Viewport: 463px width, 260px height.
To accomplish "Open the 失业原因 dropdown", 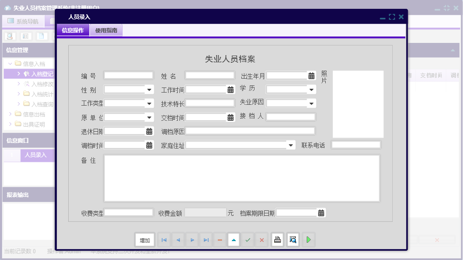I will coord(310,103).
